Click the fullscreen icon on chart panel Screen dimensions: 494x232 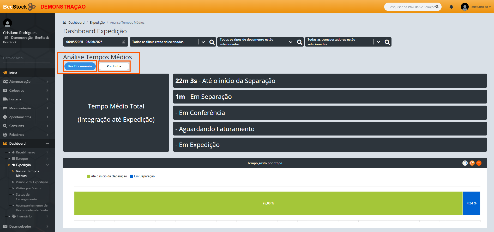click(x=465, y=163)
